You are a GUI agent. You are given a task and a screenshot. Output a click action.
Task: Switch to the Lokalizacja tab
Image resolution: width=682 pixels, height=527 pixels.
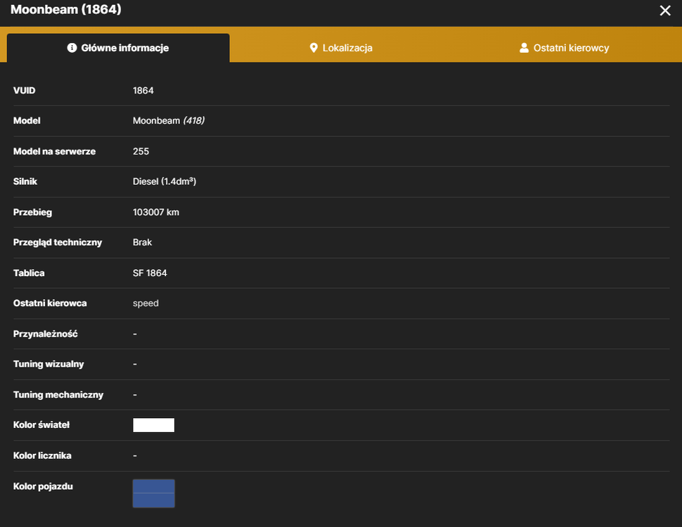point(341,48)
